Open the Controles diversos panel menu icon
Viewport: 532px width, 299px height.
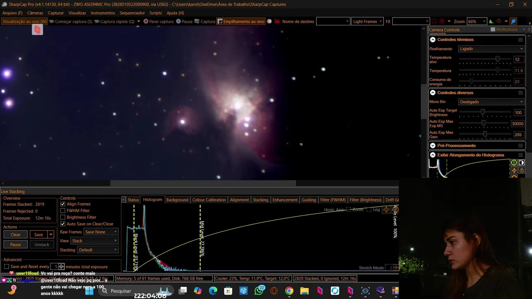pos(520,93)
